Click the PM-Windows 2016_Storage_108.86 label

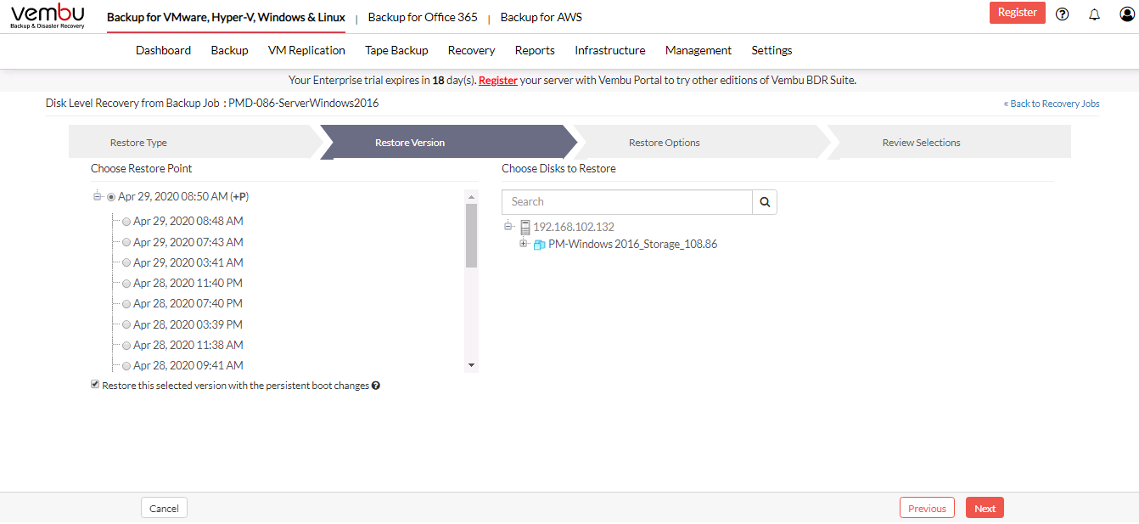click(633, 245)
